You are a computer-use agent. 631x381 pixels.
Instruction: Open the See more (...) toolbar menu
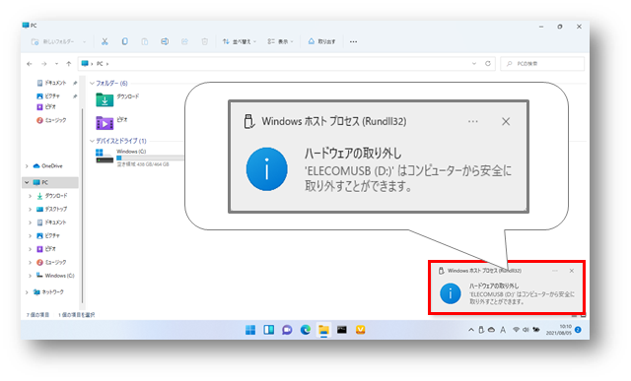[x=353, y=41]
